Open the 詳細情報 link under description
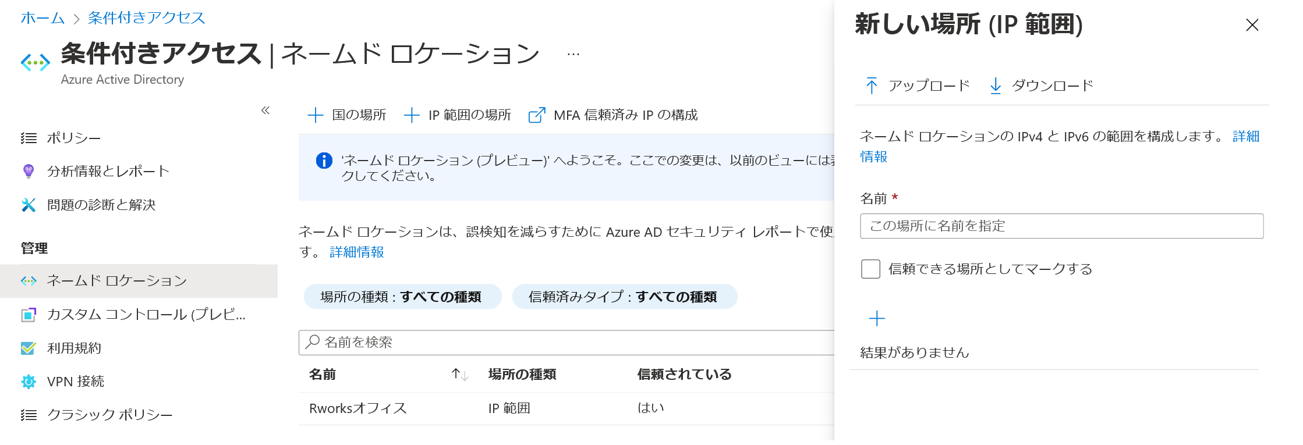 pyautogui.click(x=357, y=252)
